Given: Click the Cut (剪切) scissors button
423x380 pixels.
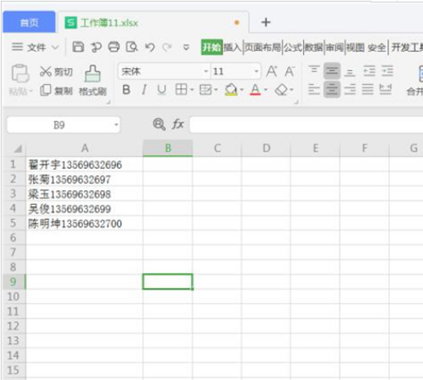Looking at the screenshot, I should (56, 72).
